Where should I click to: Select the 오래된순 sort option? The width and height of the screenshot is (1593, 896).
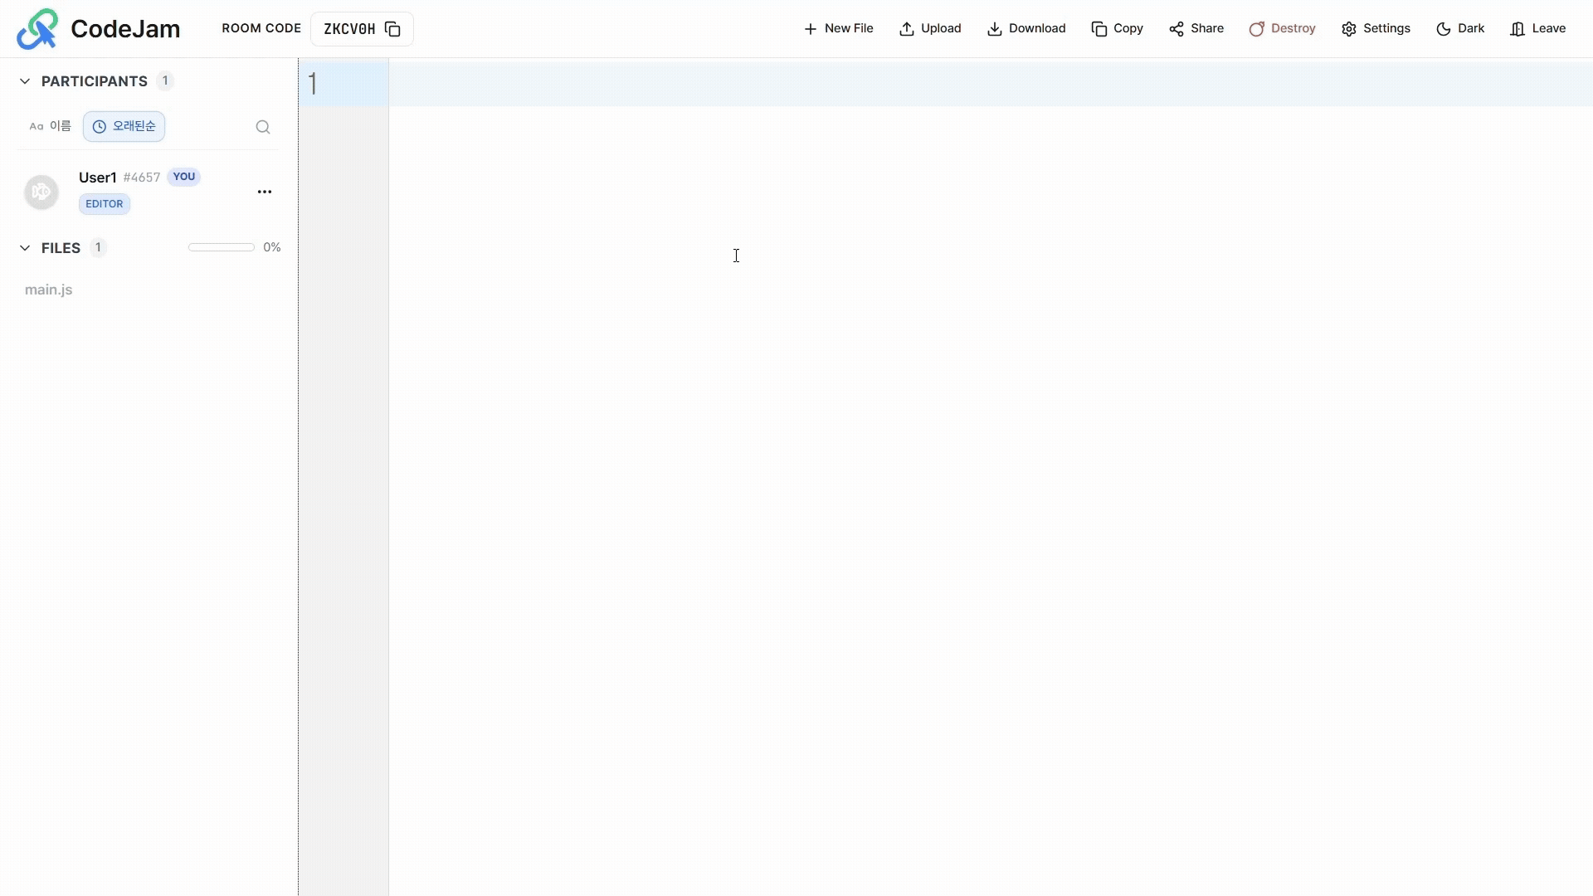(124, 126)
